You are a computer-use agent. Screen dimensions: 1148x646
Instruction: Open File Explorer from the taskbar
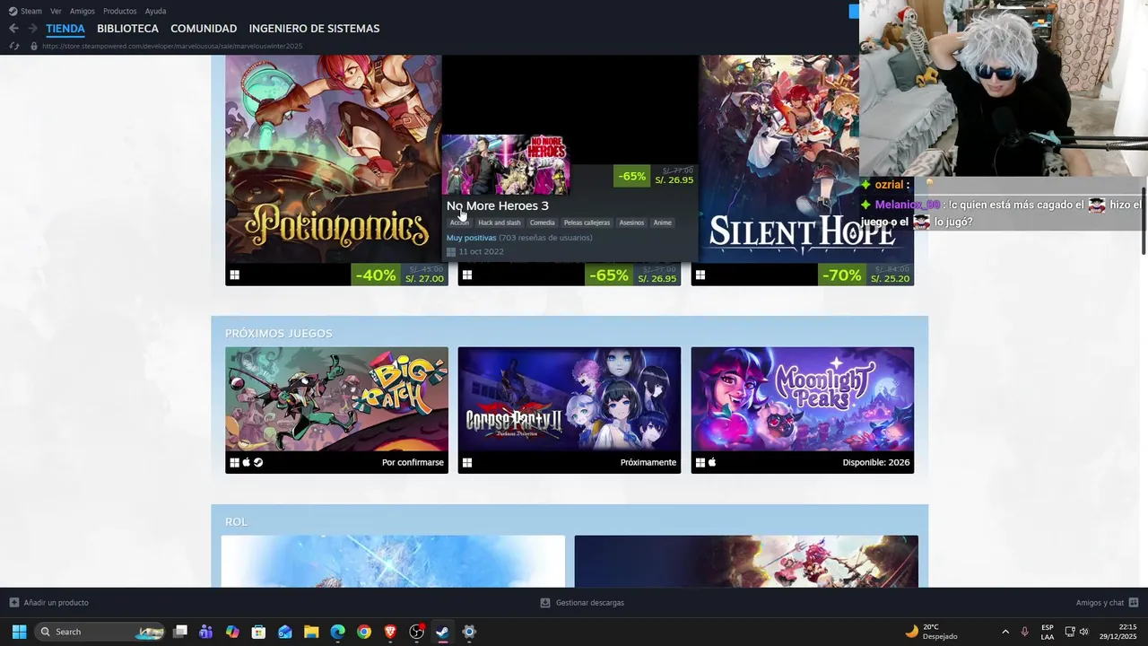coord(311,632)
